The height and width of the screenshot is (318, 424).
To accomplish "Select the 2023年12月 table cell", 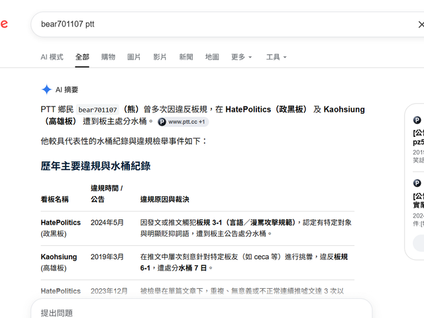I will (109, 291).
